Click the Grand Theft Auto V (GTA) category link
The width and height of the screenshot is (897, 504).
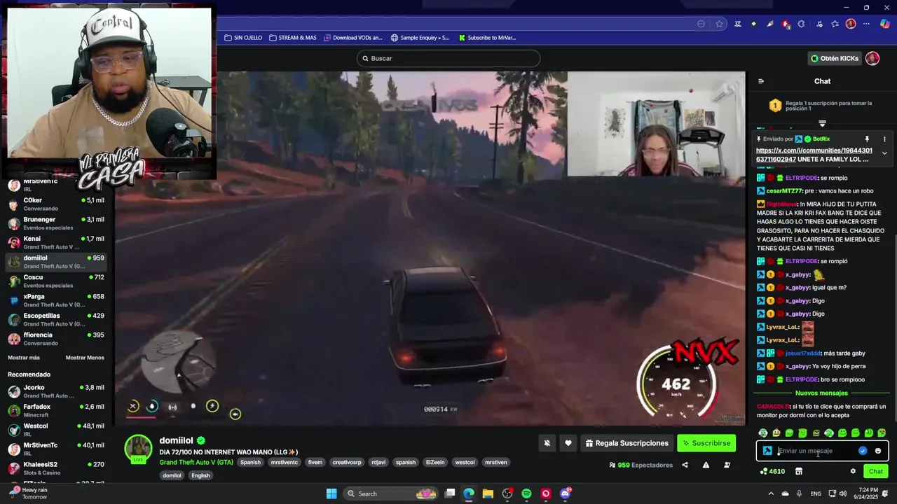[196, 462]
